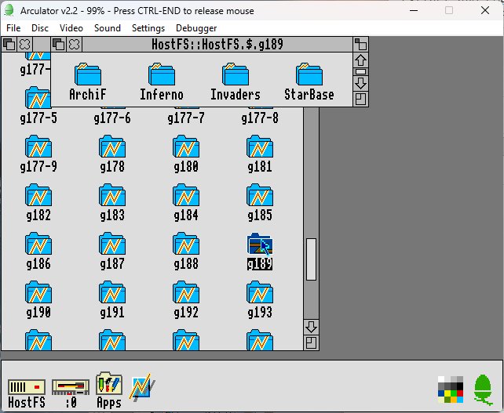Open the File menu

click(x=13, y=28)
